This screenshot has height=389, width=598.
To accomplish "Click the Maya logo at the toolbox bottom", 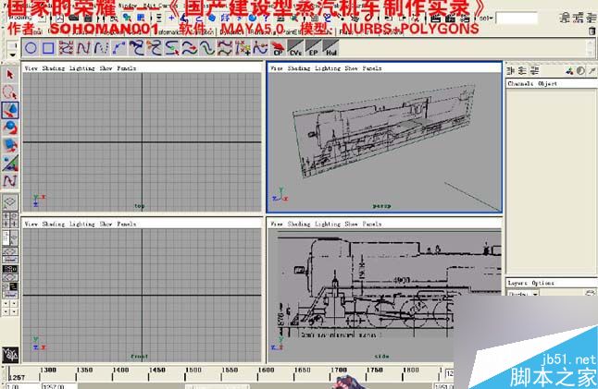I will pyautogui.click(x=10, y=355).
